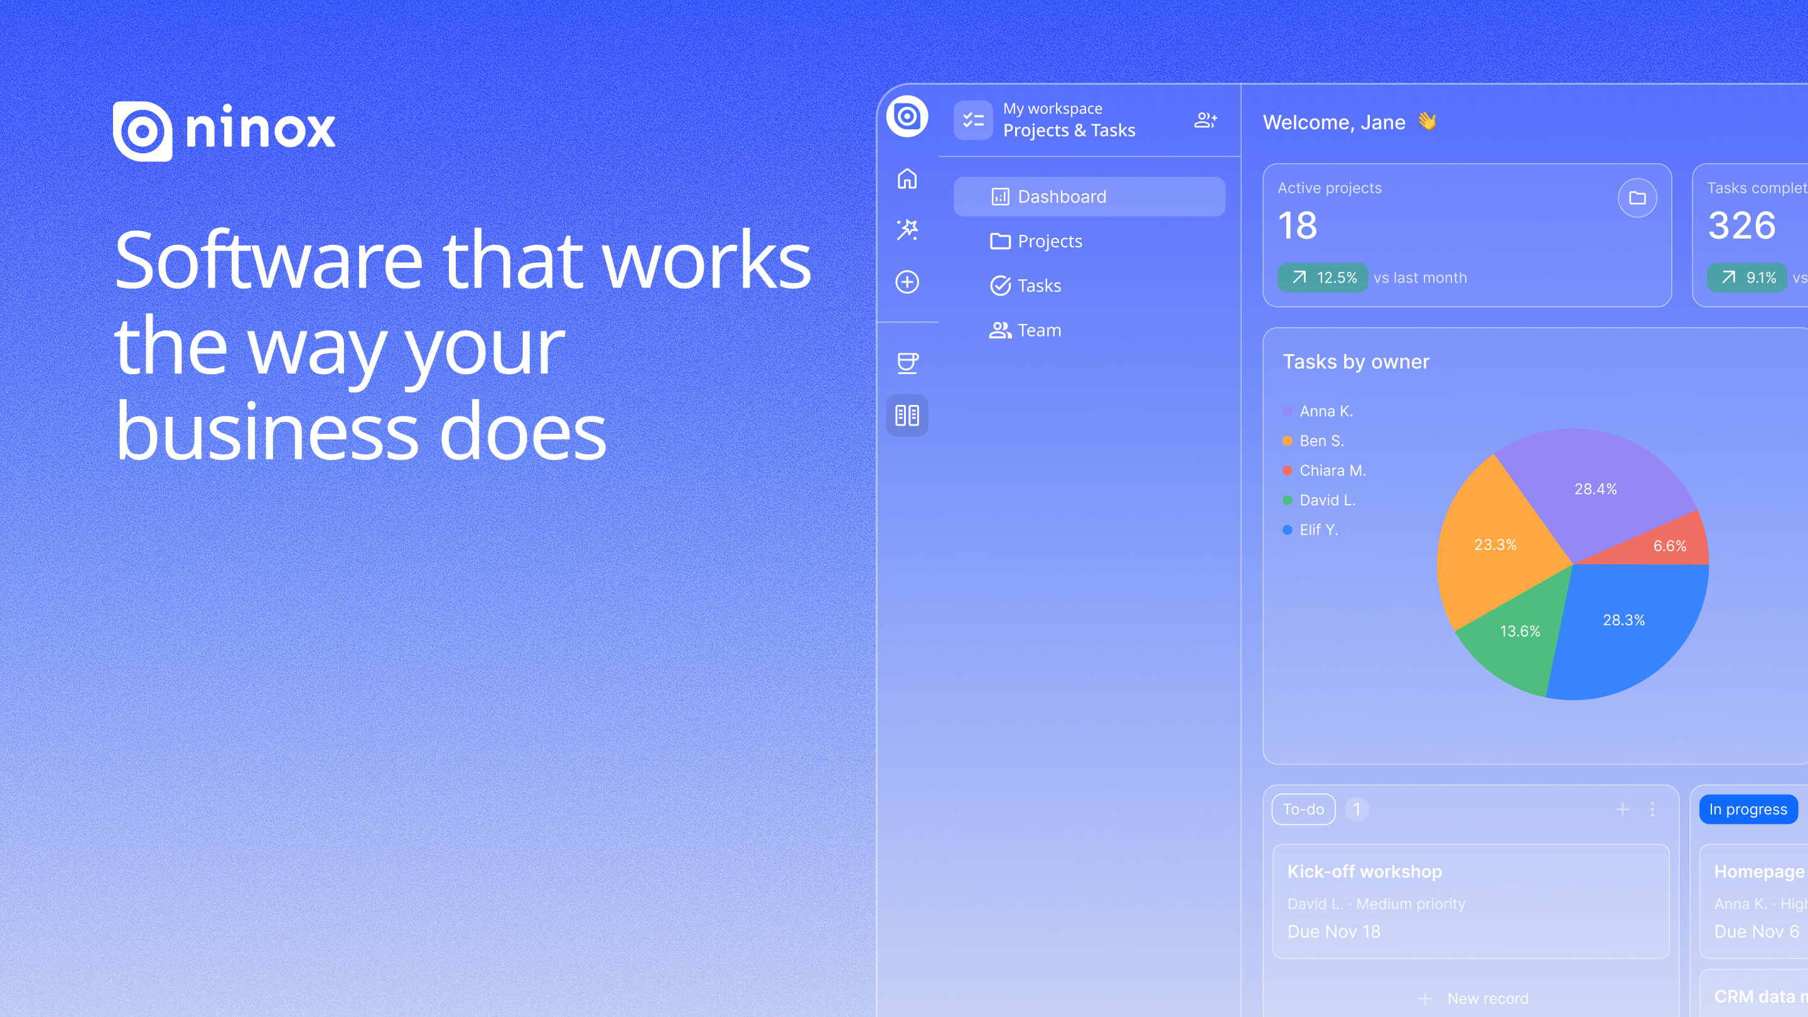This screenshot has height=1017, width=1808.
Task: Click the Tasks completed value 326
Action: tap(1742, 226)
